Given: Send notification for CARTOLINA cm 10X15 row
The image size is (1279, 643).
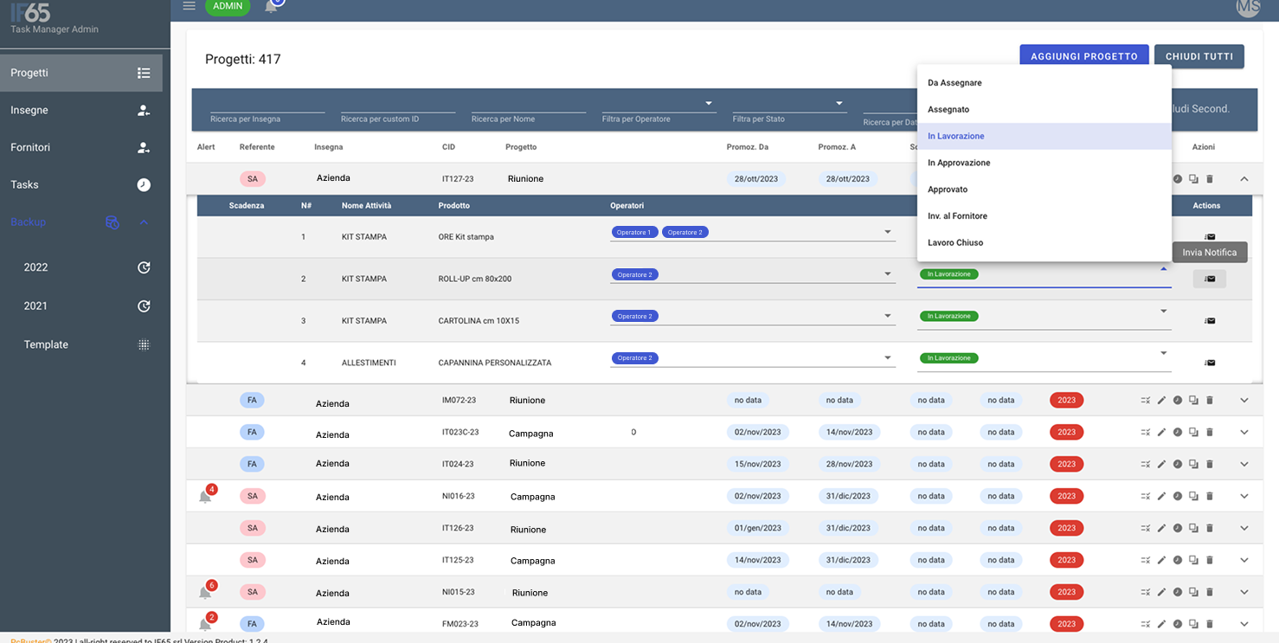Looking at the screenshot, I should click(1210, 321).
